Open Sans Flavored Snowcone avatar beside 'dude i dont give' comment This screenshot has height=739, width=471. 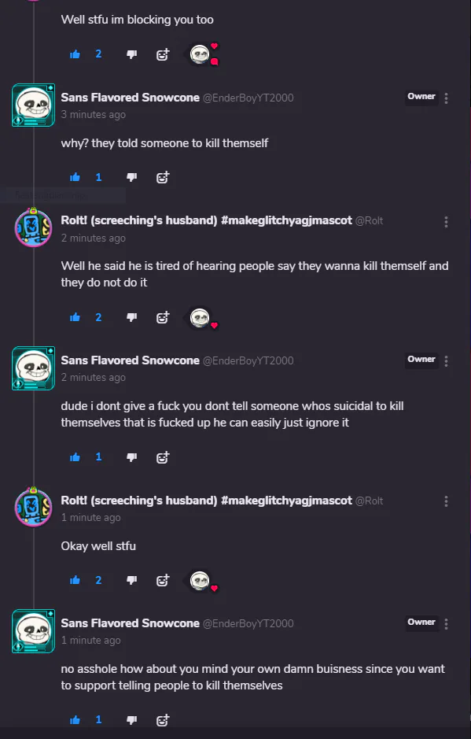tap(34, 368)
